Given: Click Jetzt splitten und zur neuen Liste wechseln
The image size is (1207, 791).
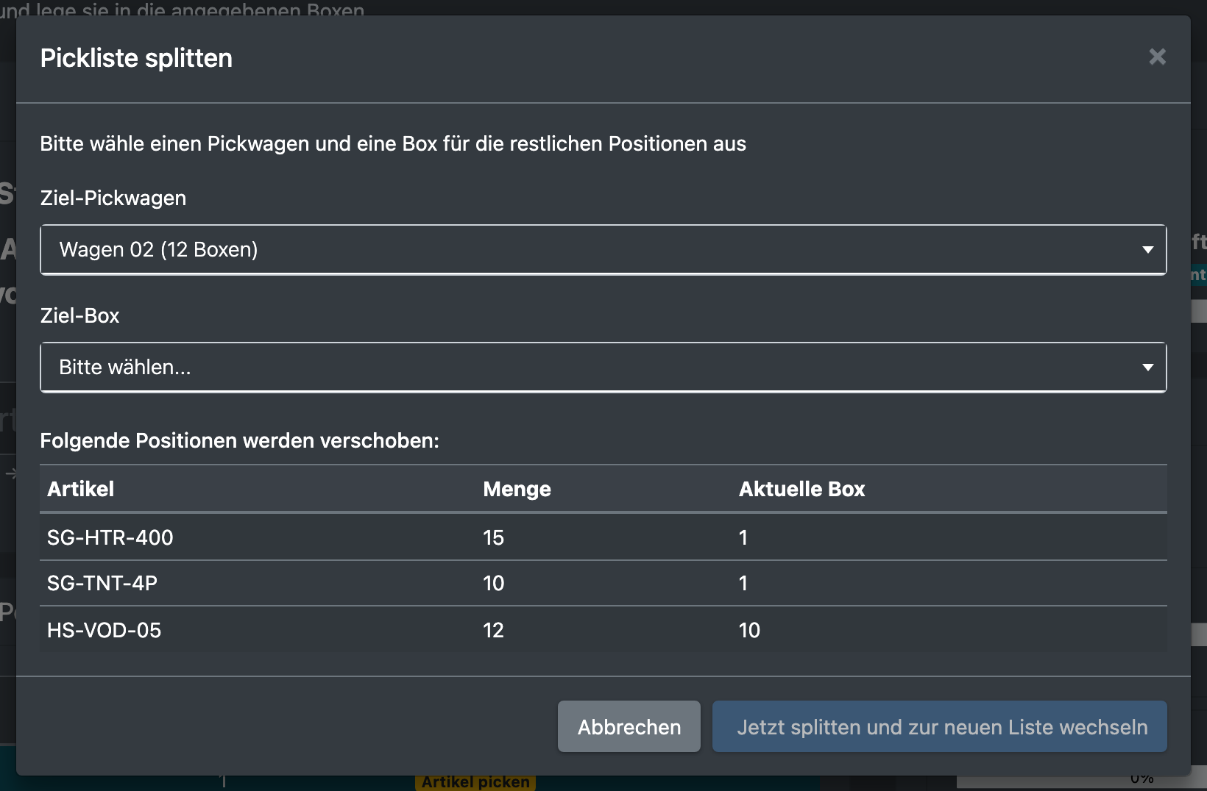Looking at the screenshot, I should tap(940, 726).
